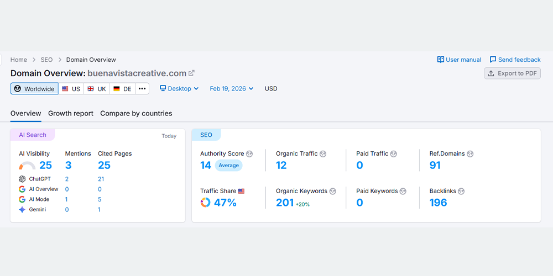Click the Send feedback speech bubble icon
This screenshot has height=276, width=553.
click(493, 60)
